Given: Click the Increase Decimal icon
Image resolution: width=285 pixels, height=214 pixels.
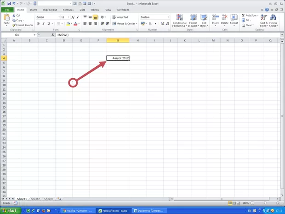Looking at the screenshot, I should (162, 23).
